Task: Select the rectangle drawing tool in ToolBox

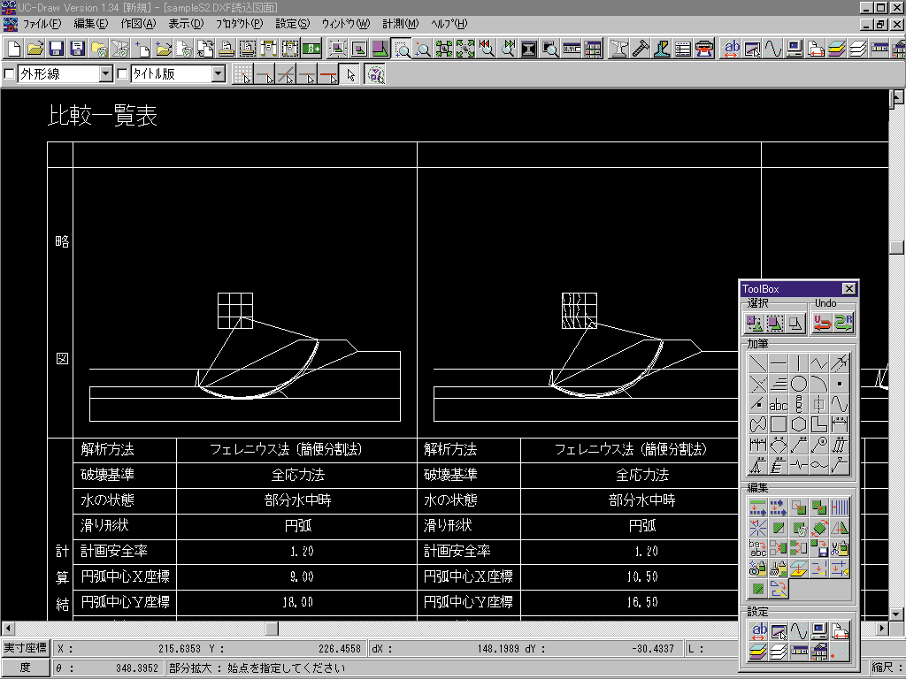Action: [778, 425]
